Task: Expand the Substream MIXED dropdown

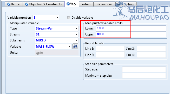Action: point(76,40)
